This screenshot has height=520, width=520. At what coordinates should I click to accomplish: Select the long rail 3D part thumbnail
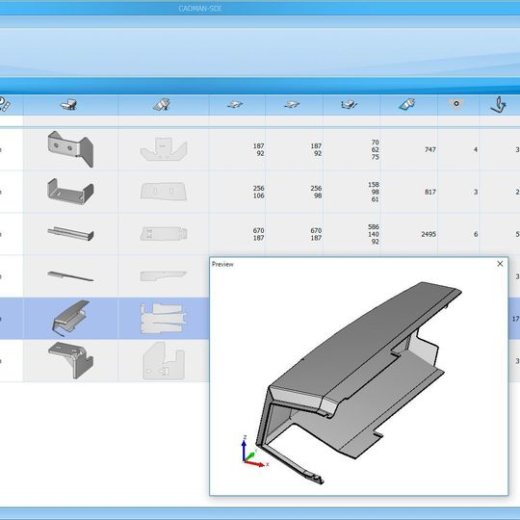[70, 233]
